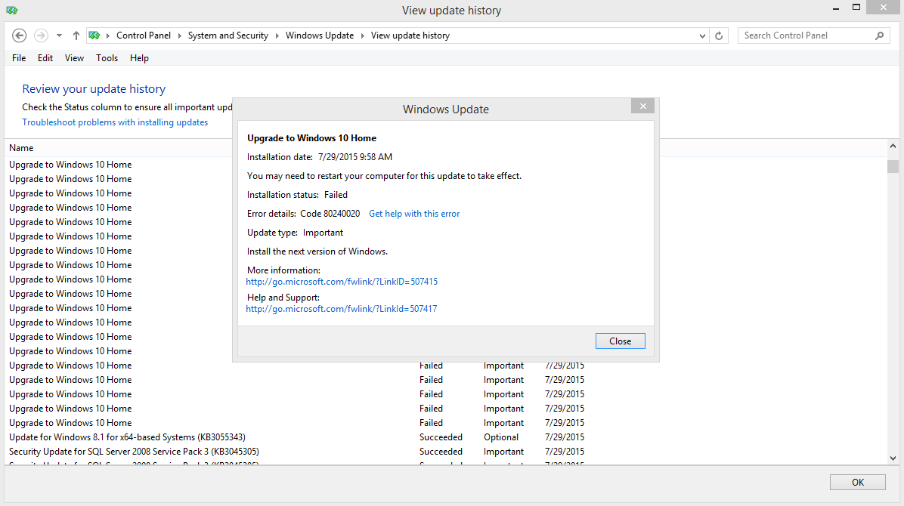
Task: Navigate to System and Security breadcrumb
Action: click(x=228, y=35)
